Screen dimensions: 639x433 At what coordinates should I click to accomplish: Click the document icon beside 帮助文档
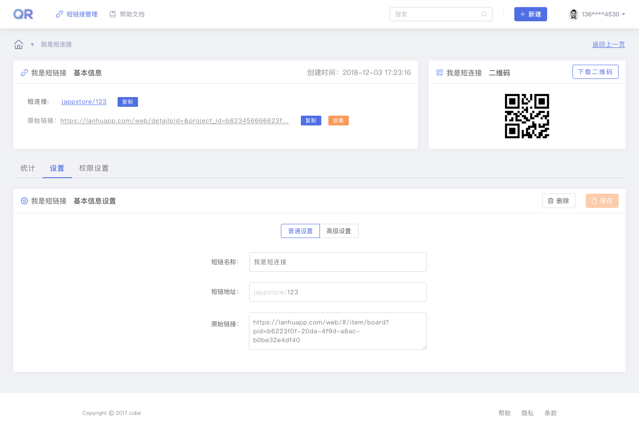tap(112, 14)
